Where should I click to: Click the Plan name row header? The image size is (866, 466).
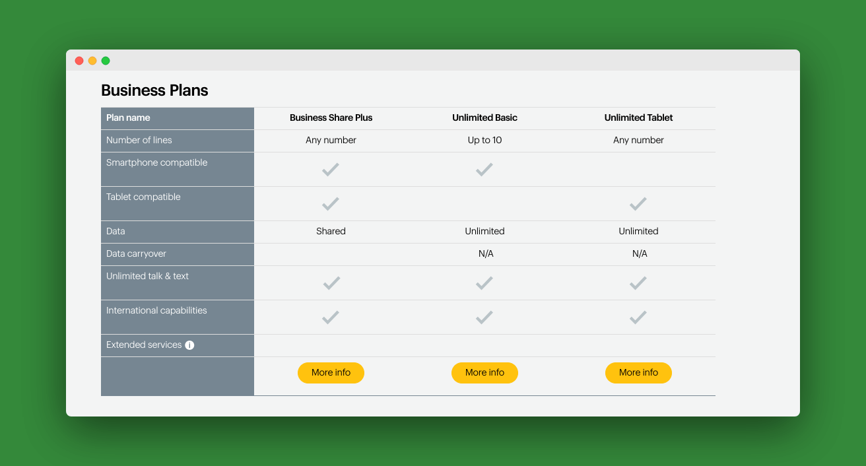pyautogui.click(x=128, y=118)
